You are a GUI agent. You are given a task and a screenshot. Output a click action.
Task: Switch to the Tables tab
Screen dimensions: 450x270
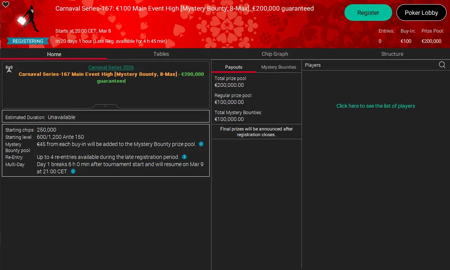click(x=161, y=54)
